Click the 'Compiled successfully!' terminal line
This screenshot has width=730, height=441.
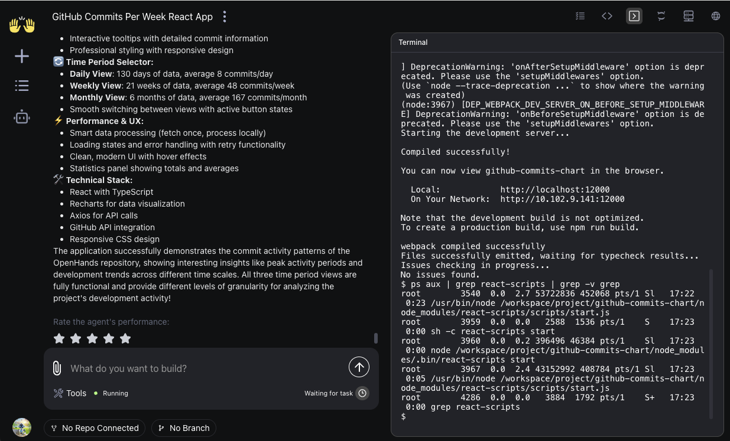click(x=455, y=152)
